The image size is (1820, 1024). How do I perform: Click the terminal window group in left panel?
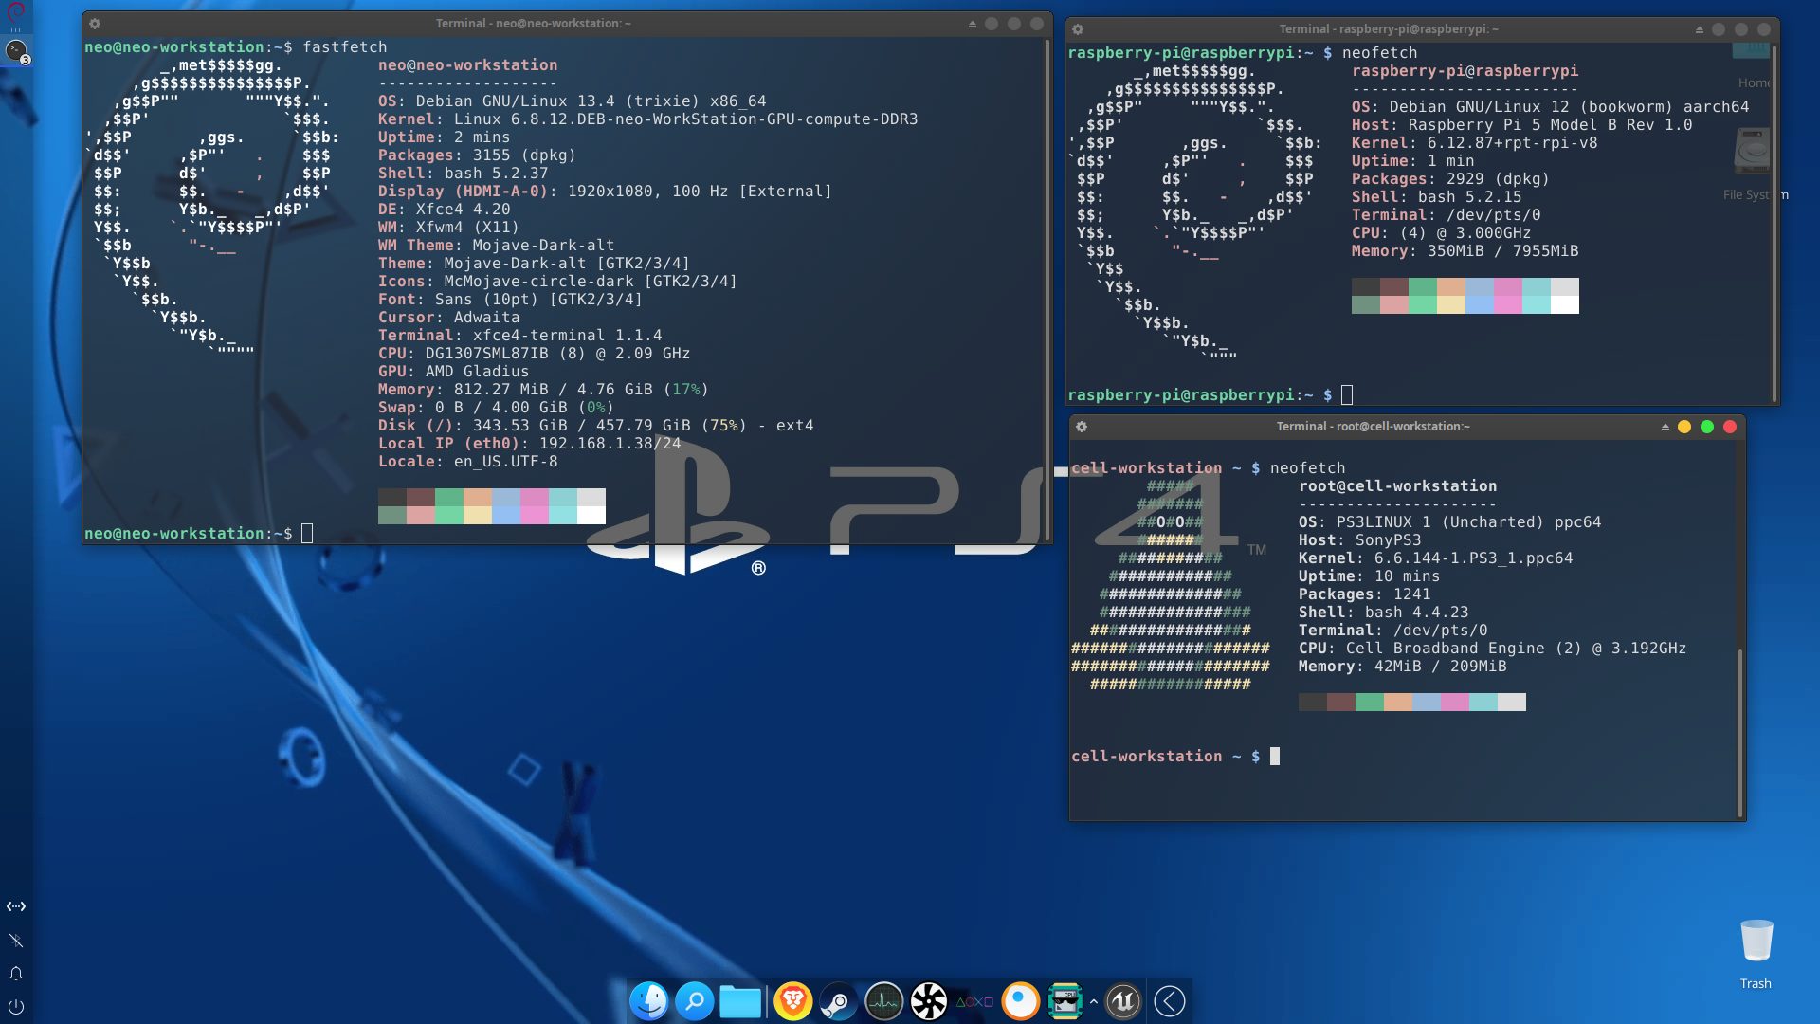coord(17,50)
